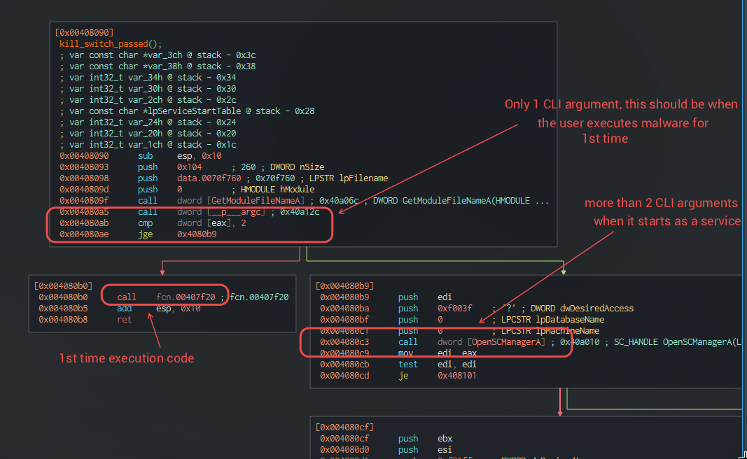Click the LPCSTR lpMachineName comment

550,330
